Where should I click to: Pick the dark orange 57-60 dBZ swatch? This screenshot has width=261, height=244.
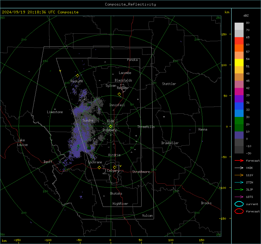tap(239, 48)
